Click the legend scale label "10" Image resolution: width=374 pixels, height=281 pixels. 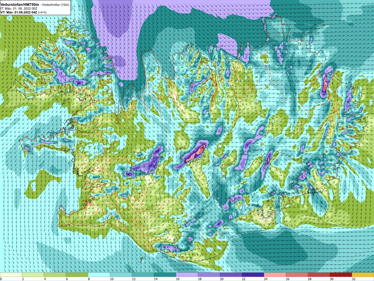[112, 279]
